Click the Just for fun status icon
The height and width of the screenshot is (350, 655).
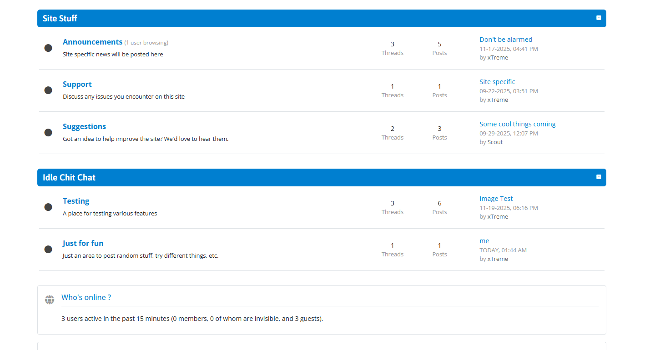point(48,250)
